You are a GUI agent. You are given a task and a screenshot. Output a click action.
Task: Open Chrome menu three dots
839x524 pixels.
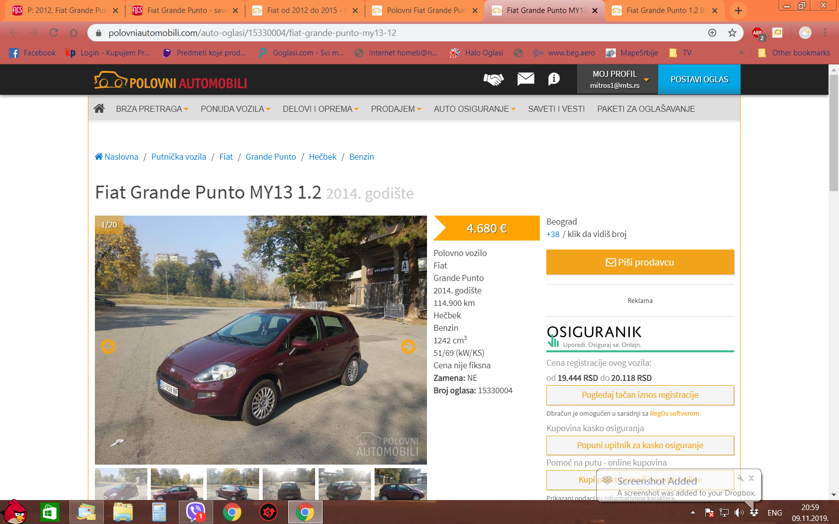click(x=826, y=32)
